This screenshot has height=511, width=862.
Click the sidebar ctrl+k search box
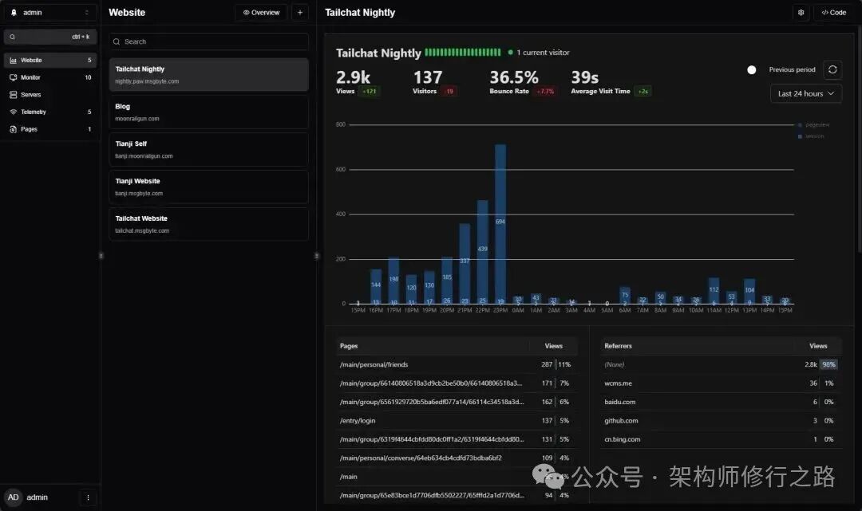click(50, 37)
